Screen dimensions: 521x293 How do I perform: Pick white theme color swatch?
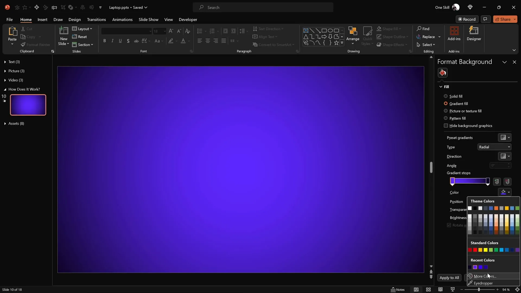[x=470, y=208]
